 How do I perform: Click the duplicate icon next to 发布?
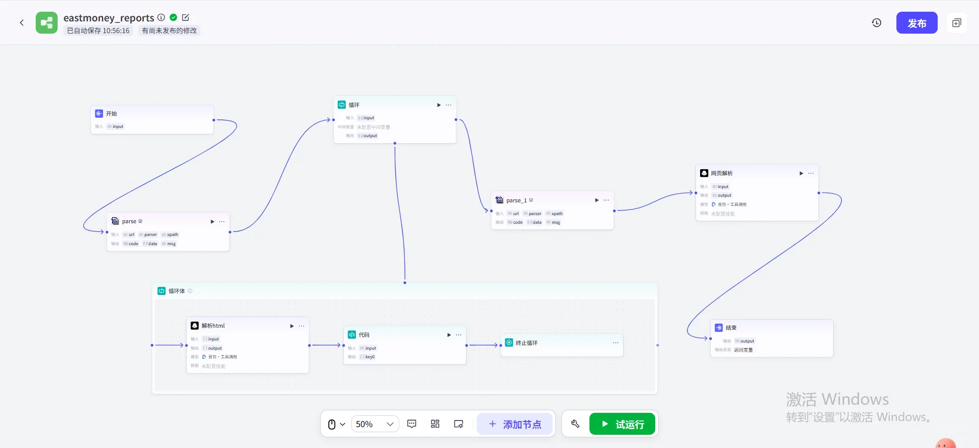pyautogui.click(x=957, y=23)
